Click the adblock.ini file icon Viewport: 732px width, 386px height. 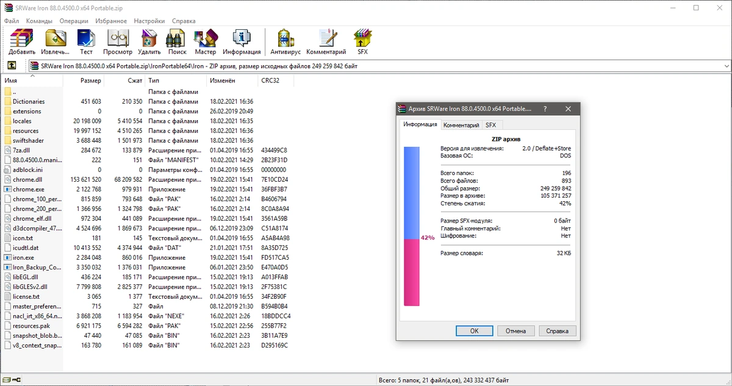(7, 170)
